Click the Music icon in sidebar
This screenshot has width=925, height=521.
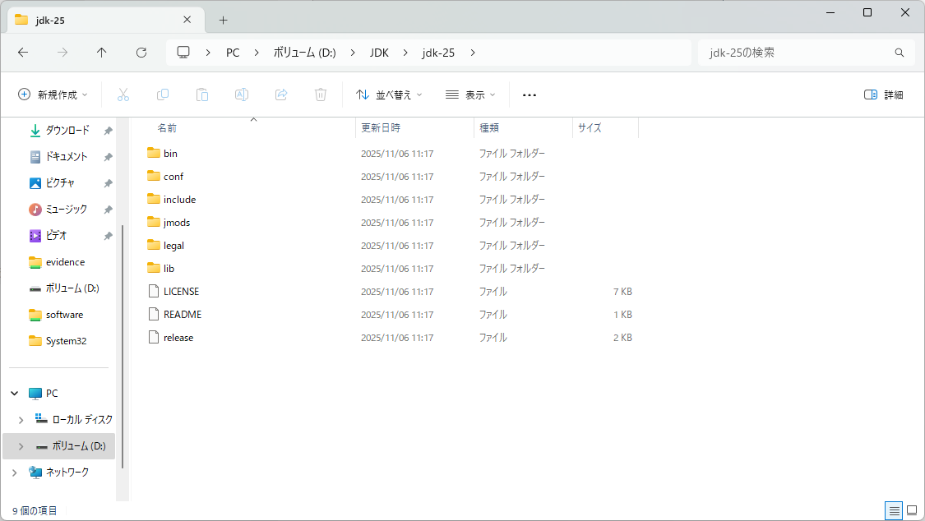tap(35, 210)
